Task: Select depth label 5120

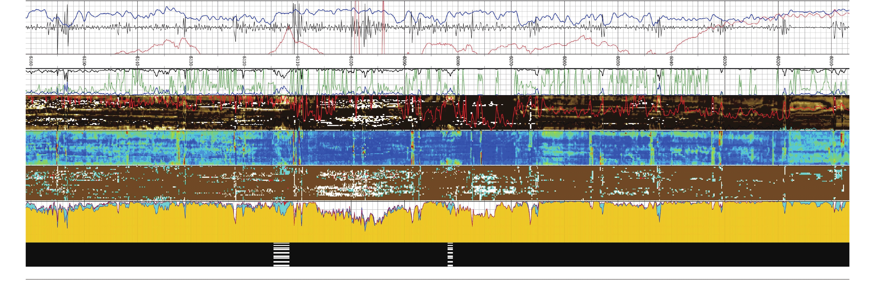Action: coord(244,62)
